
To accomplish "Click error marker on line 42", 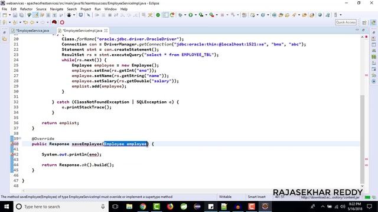I will point(12,154).
